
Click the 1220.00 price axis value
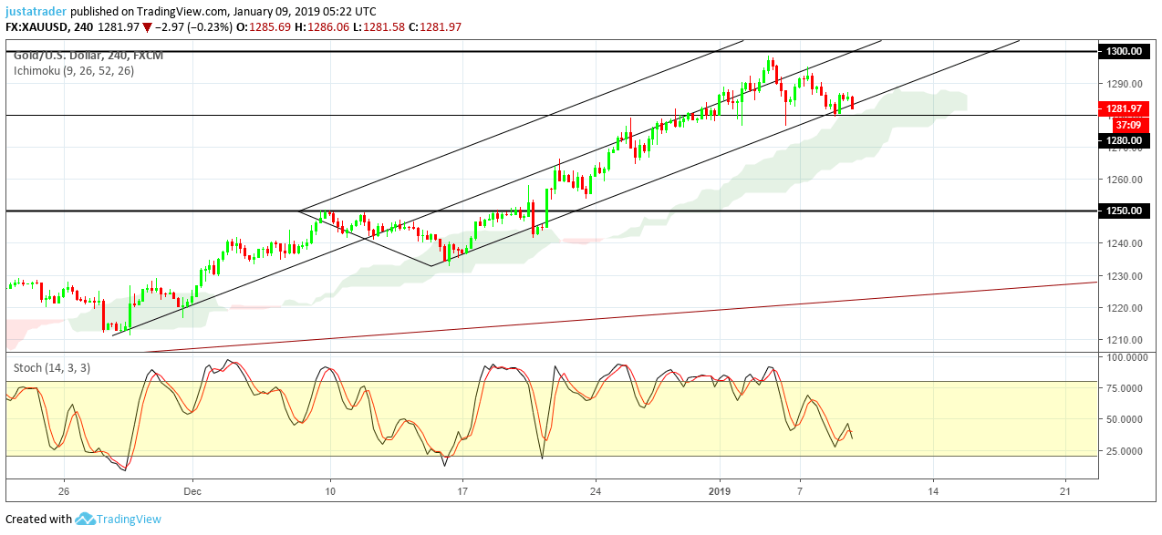click(1124, 308)
